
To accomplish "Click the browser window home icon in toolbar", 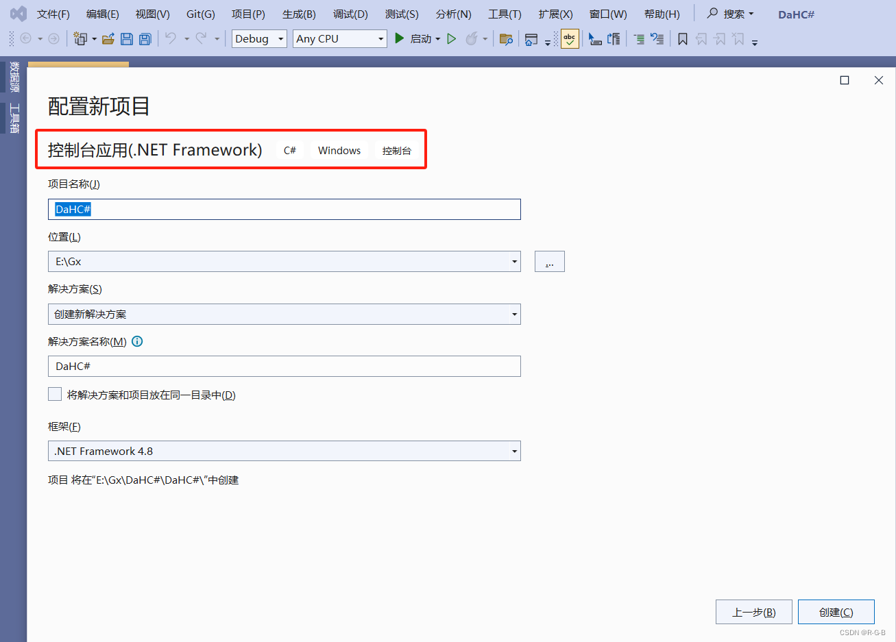I will coord(531,39).
